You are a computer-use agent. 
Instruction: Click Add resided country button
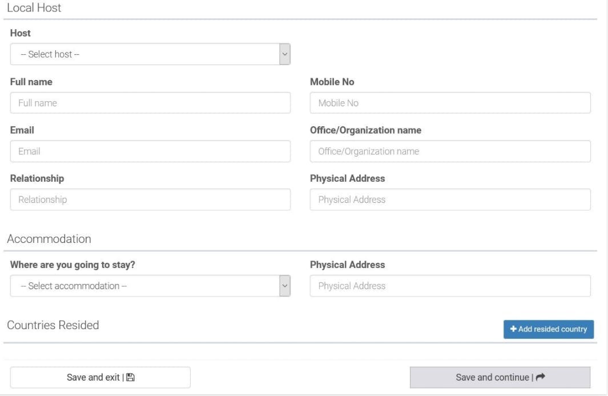(x=548, y=329)
